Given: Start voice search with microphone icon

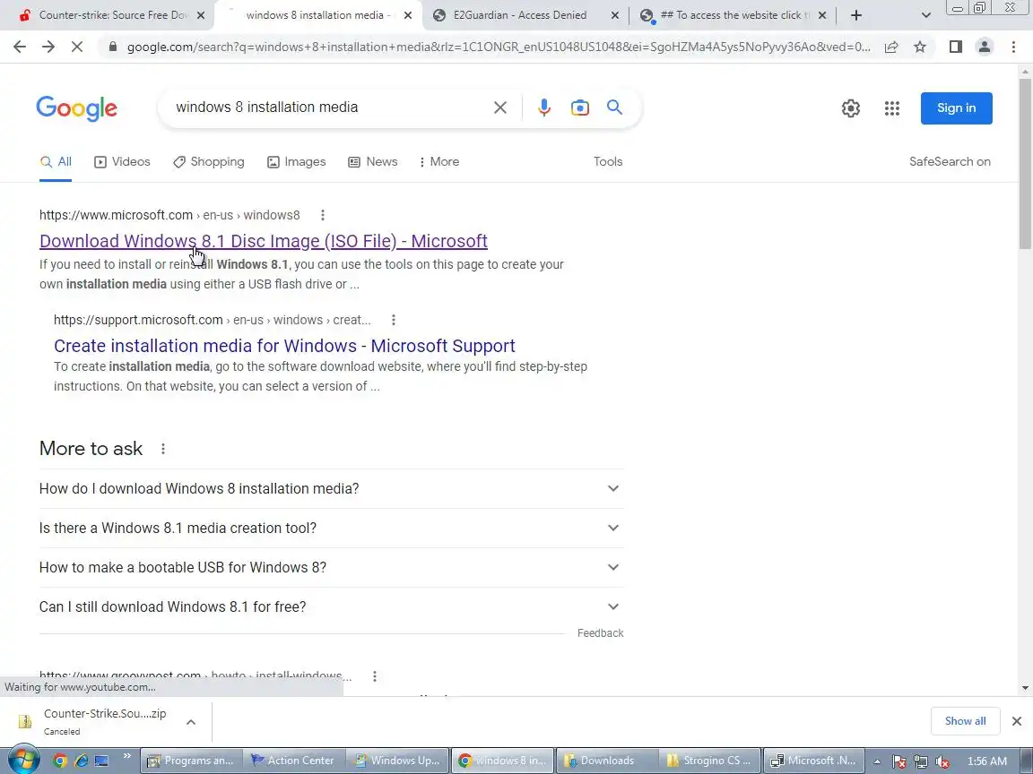Looking at the screenshot, I should click(543, 107).
